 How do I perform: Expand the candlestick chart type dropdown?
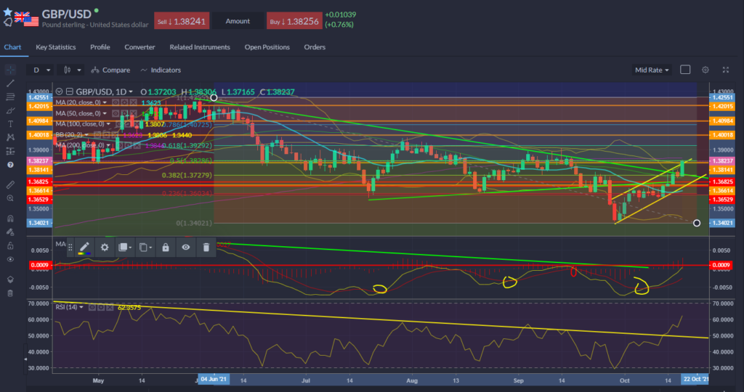pos(71,70)
